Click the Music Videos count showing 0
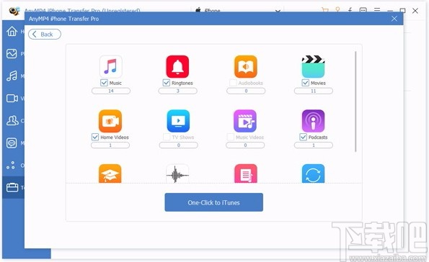Image resolution: width=429 pixels, height=262 pixels. 245,145
